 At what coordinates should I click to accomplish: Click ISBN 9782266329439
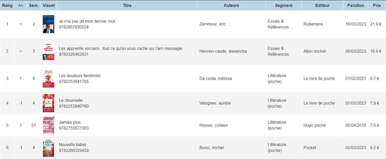(74, 150)
